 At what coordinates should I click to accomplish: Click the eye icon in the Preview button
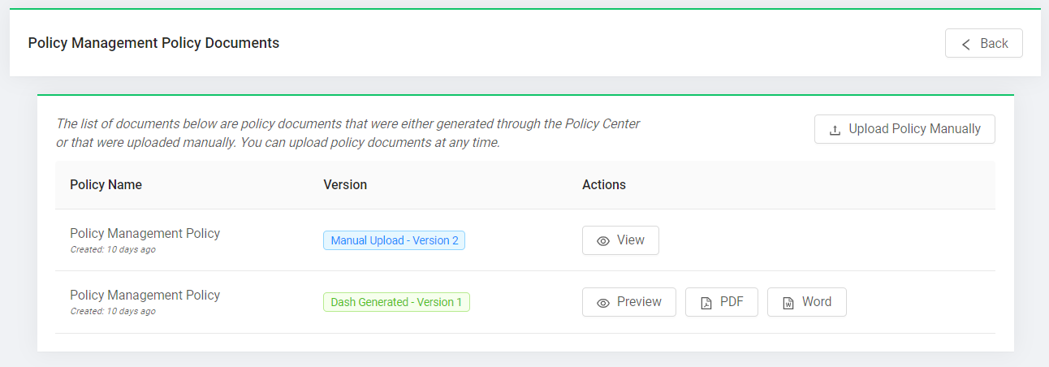pyautogui.click(x=603, y=303)
